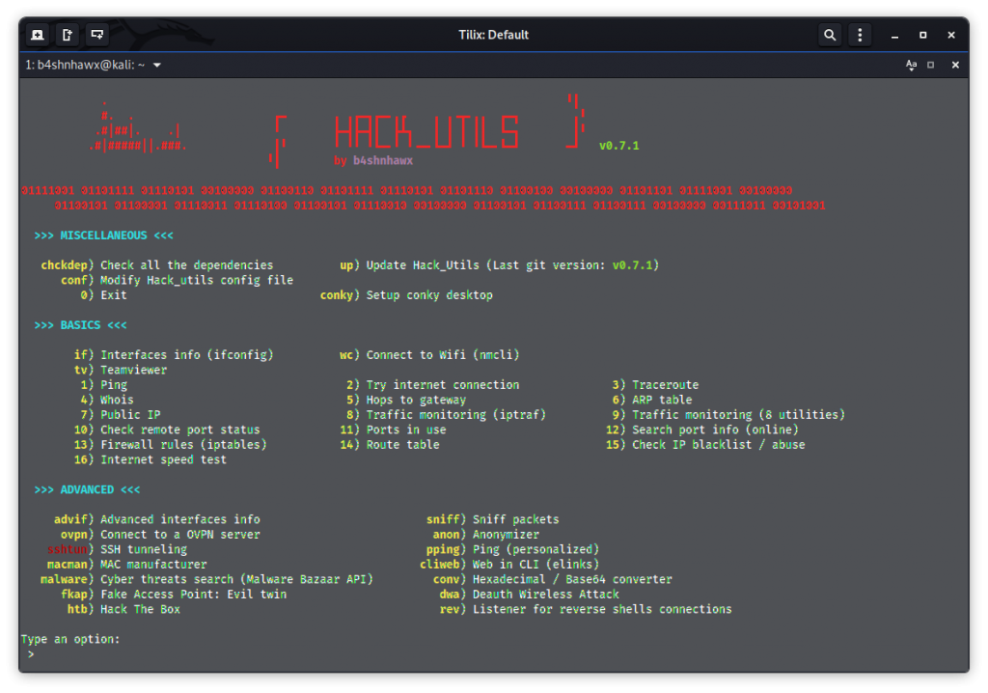Viewport: 988px width, 693px height.
Task: Click the 'tv) Teamviewer' option
Action: [x=121, y=370]
